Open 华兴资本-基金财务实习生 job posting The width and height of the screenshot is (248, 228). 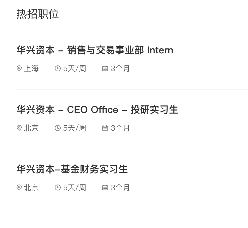click(x=72, y=169)
